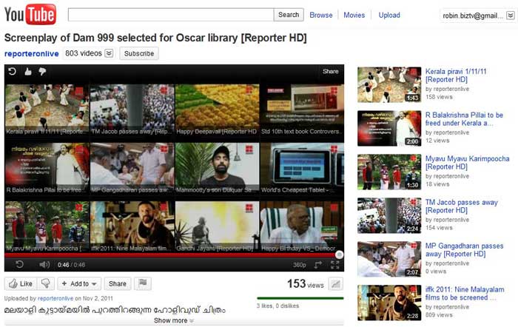Click the Search button

(289, 15)
